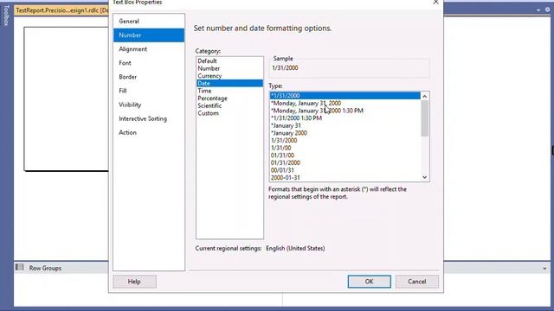Choose the Time category
This screenshot has height=311, width=554.
pyautogui.click(x=229, y=91)
